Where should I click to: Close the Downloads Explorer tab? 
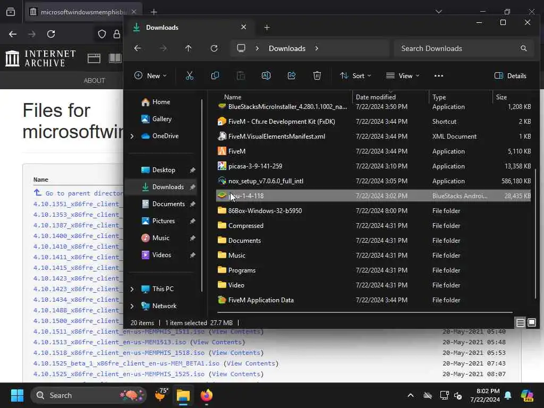243,27
